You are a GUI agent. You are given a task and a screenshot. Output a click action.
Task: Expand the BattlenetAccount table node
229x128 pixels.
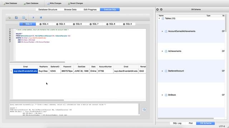point(162,71)
